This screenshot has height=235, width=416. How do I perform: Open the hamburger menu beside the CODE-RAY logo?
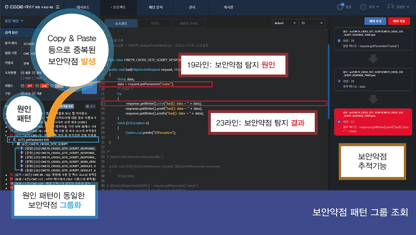pos(58,7)
